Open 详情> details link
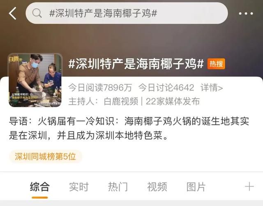Screen dimensions: 263x206 point(212,88)
